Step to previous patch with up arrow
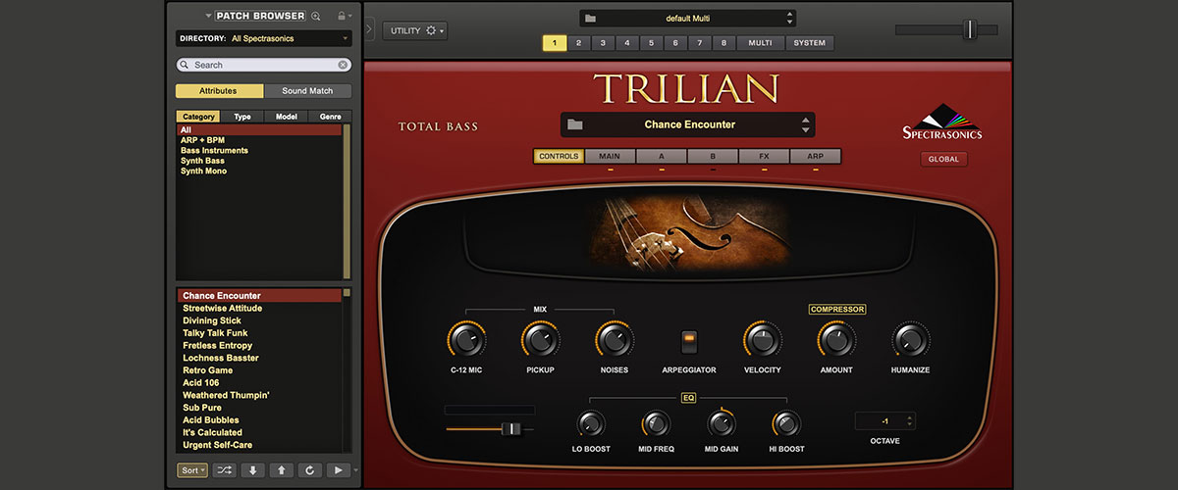The image size is (1178, 490). point(282,470)
